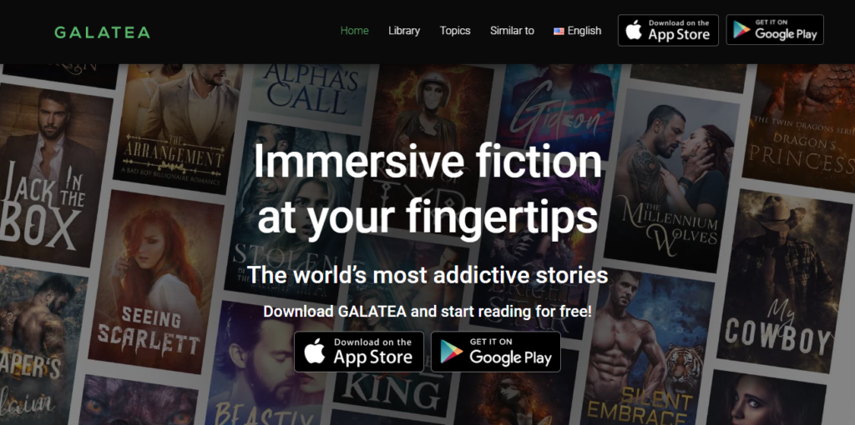Click the Apple logo in the hero App Store button
The width and height of the screenshot is (855, 425).
[x=315, y=352]
